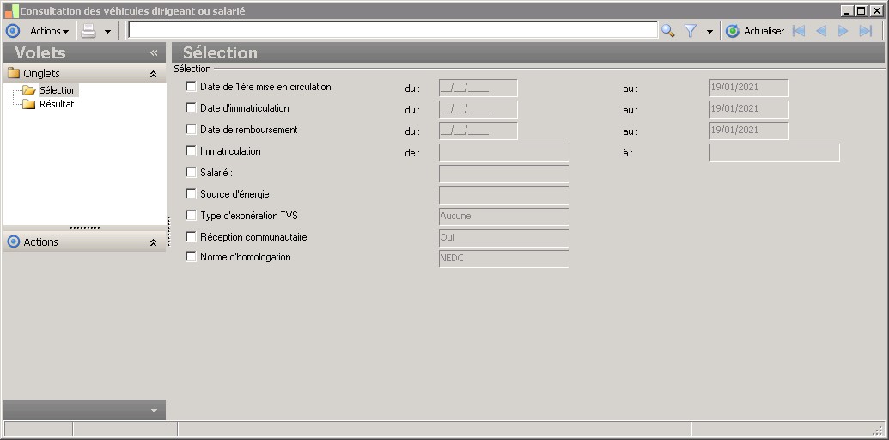Go to last record arrow
Viewport: 889px width, 440px height.
865,31
